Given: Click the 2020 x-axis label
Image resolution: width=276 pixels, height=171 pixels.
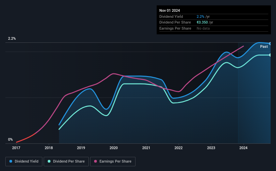Looking at the screenshot, I should 114,148.
